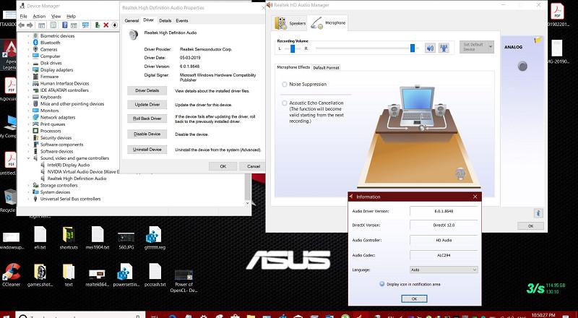Image resolution: width=578 pixels, height=318 pixels.
Task: Enable Acoustic Echo Cancellation option
Action: coord(284,103)
